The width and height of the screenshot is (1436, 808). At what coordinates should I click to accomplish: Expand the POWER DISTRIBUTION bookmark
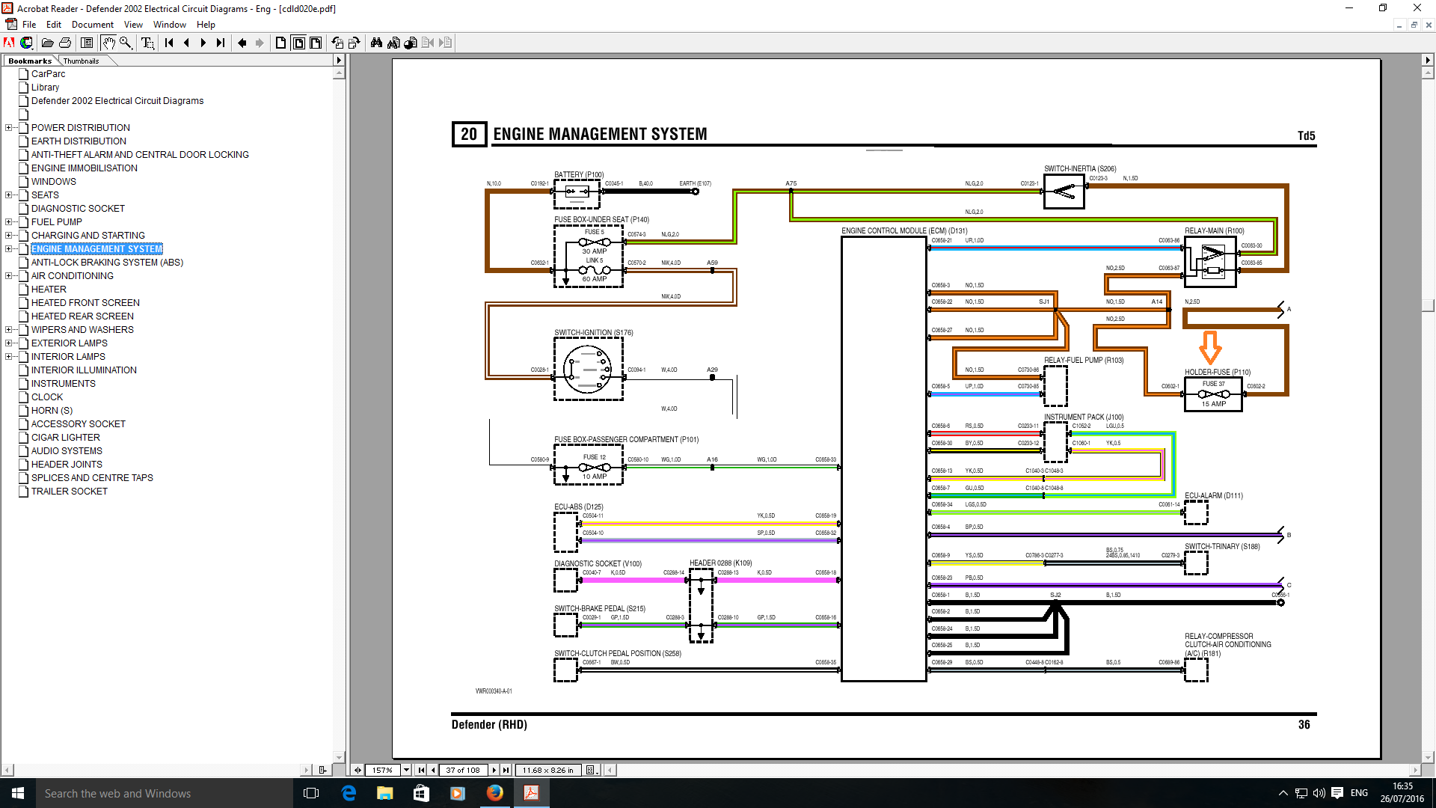click(8, 128)
